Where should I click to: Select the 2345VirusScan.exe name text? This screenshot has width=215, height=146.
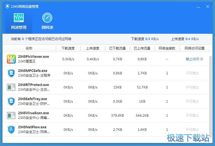[33, 113]
